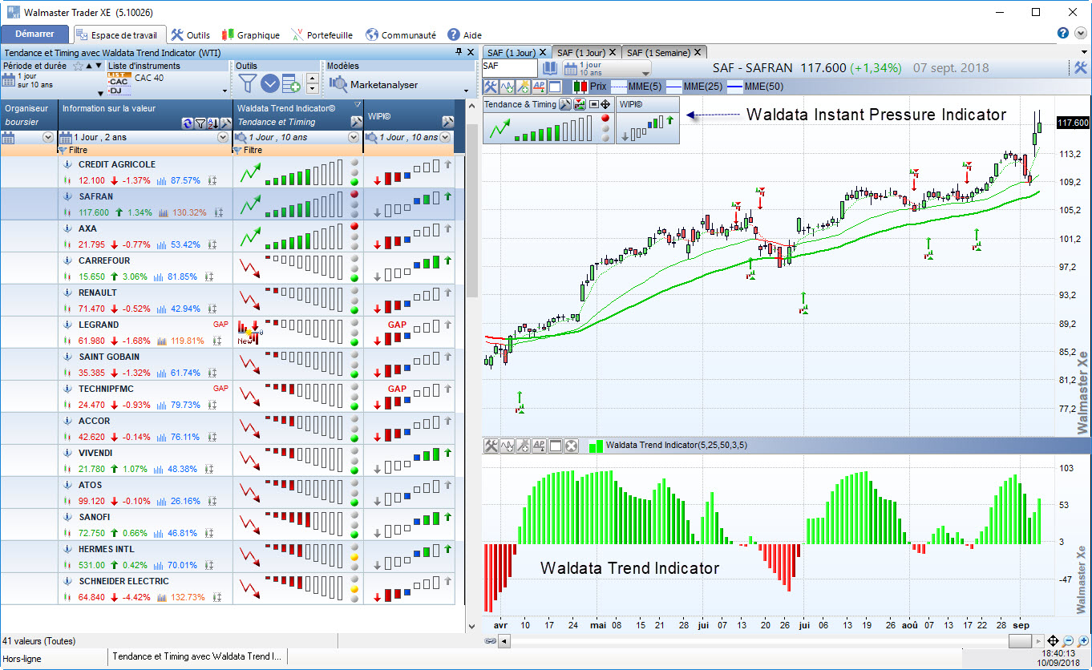This screenshot has width=1092, height=670.
Task: Close the Waldata Trend Indicator panel with X icon
Action: coord(571,446)
